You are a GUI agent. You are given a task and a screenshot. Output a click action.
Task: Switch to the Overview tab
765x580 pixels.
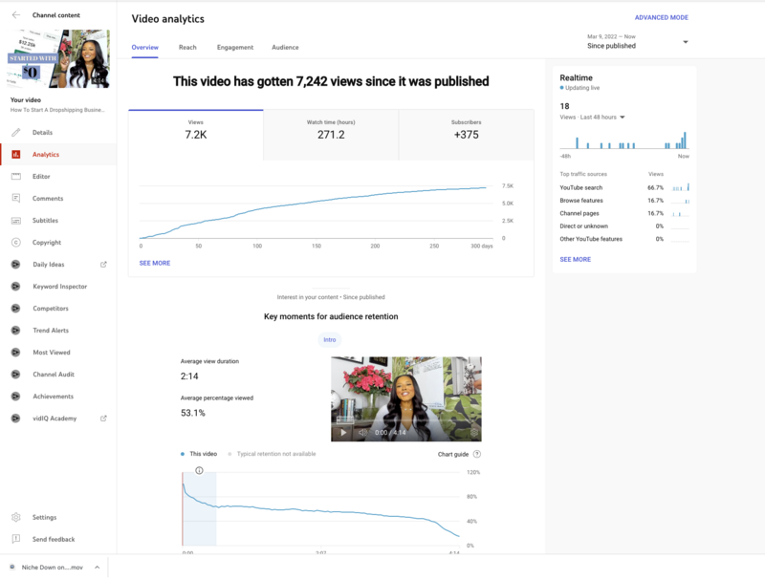(x=145, y=47)
